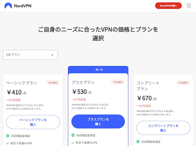The width and height of the screenshot is (196, 146).
Task: Click the 74%割引 discount badge
Action: click(53, 83)
